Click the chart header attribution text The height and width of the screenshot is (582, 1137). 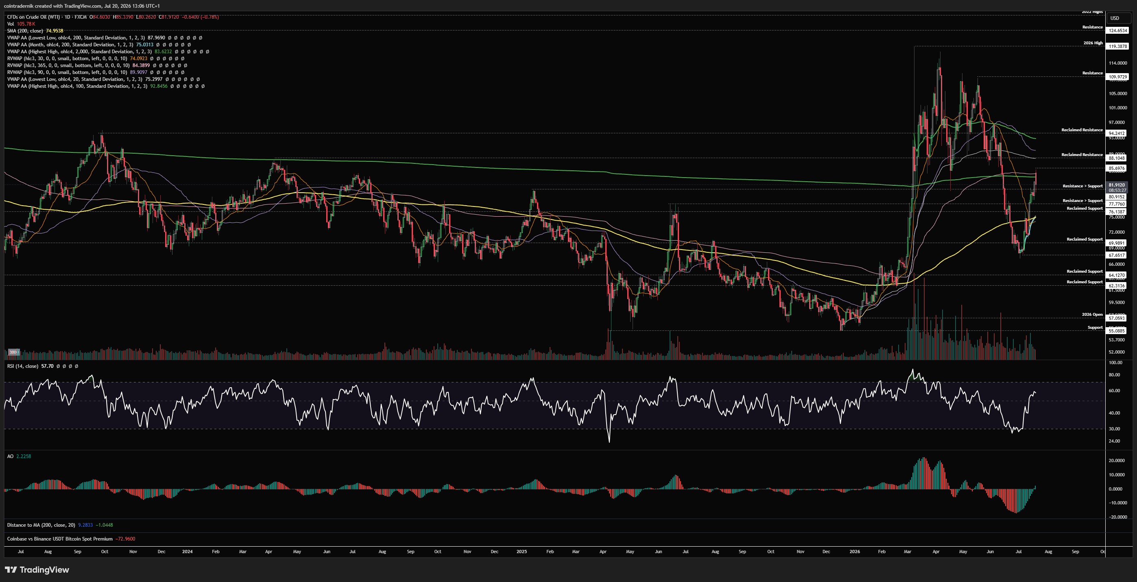click(82, 6)
